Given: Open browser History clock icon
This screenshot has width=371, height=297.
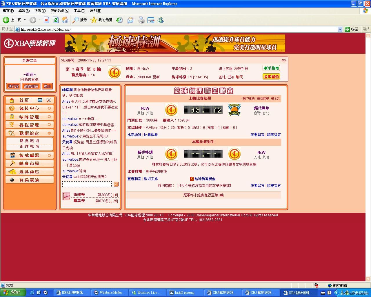Looking at the screenshot, I should pyautogui.click(x=119, y=20).
